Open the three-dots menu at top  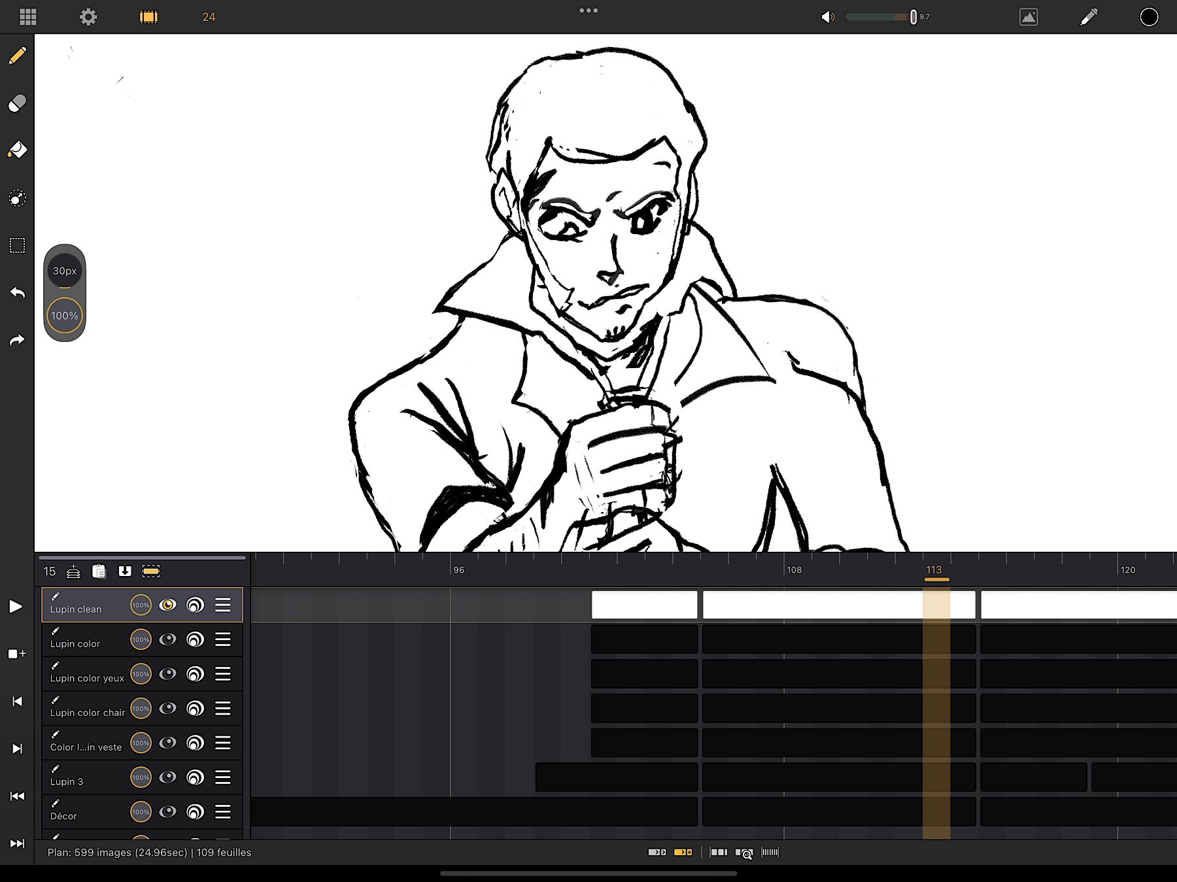point(588,10)
